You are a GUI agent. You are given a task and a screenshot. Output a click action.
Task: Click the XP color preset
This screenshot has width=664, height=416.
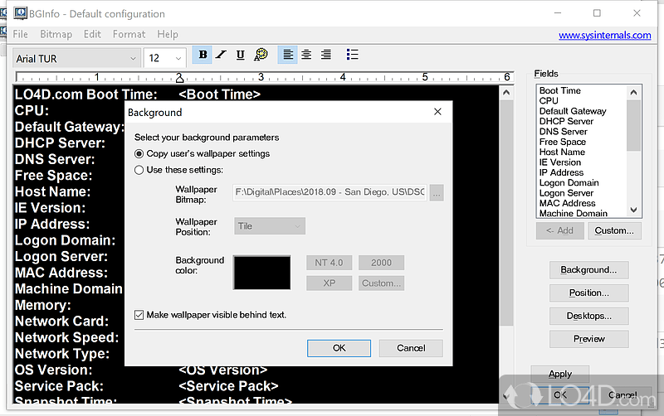coord(329,283)
